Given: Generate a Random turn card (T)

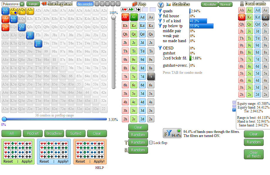Looking at the screenshot, I should click(x=138, y=143).
